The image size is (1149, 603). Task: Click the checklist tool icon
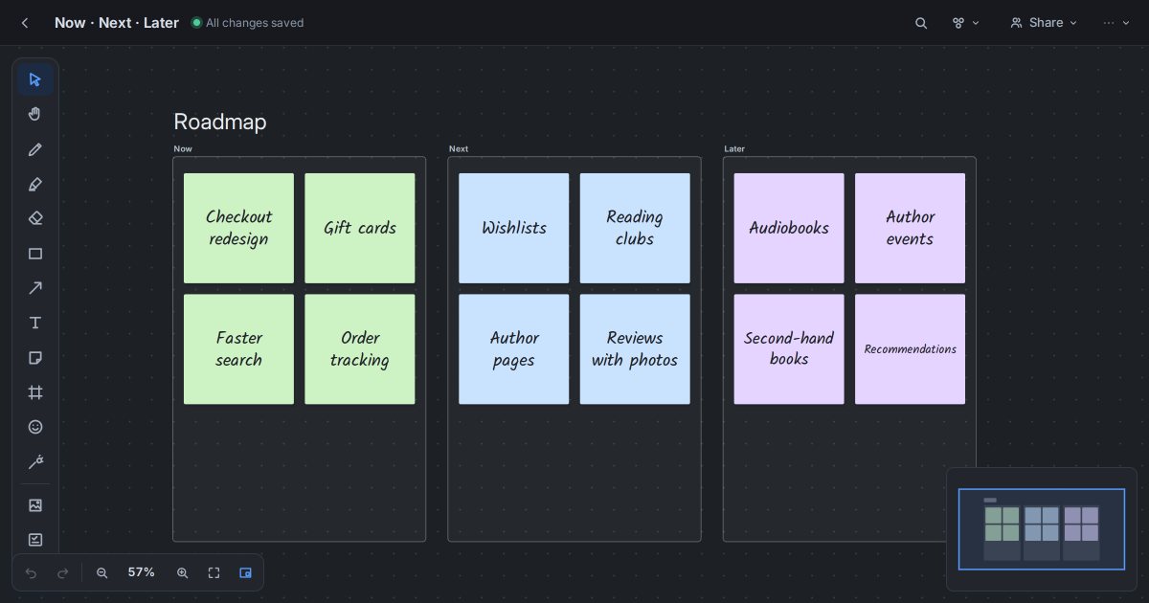click(x=35, y=539)
